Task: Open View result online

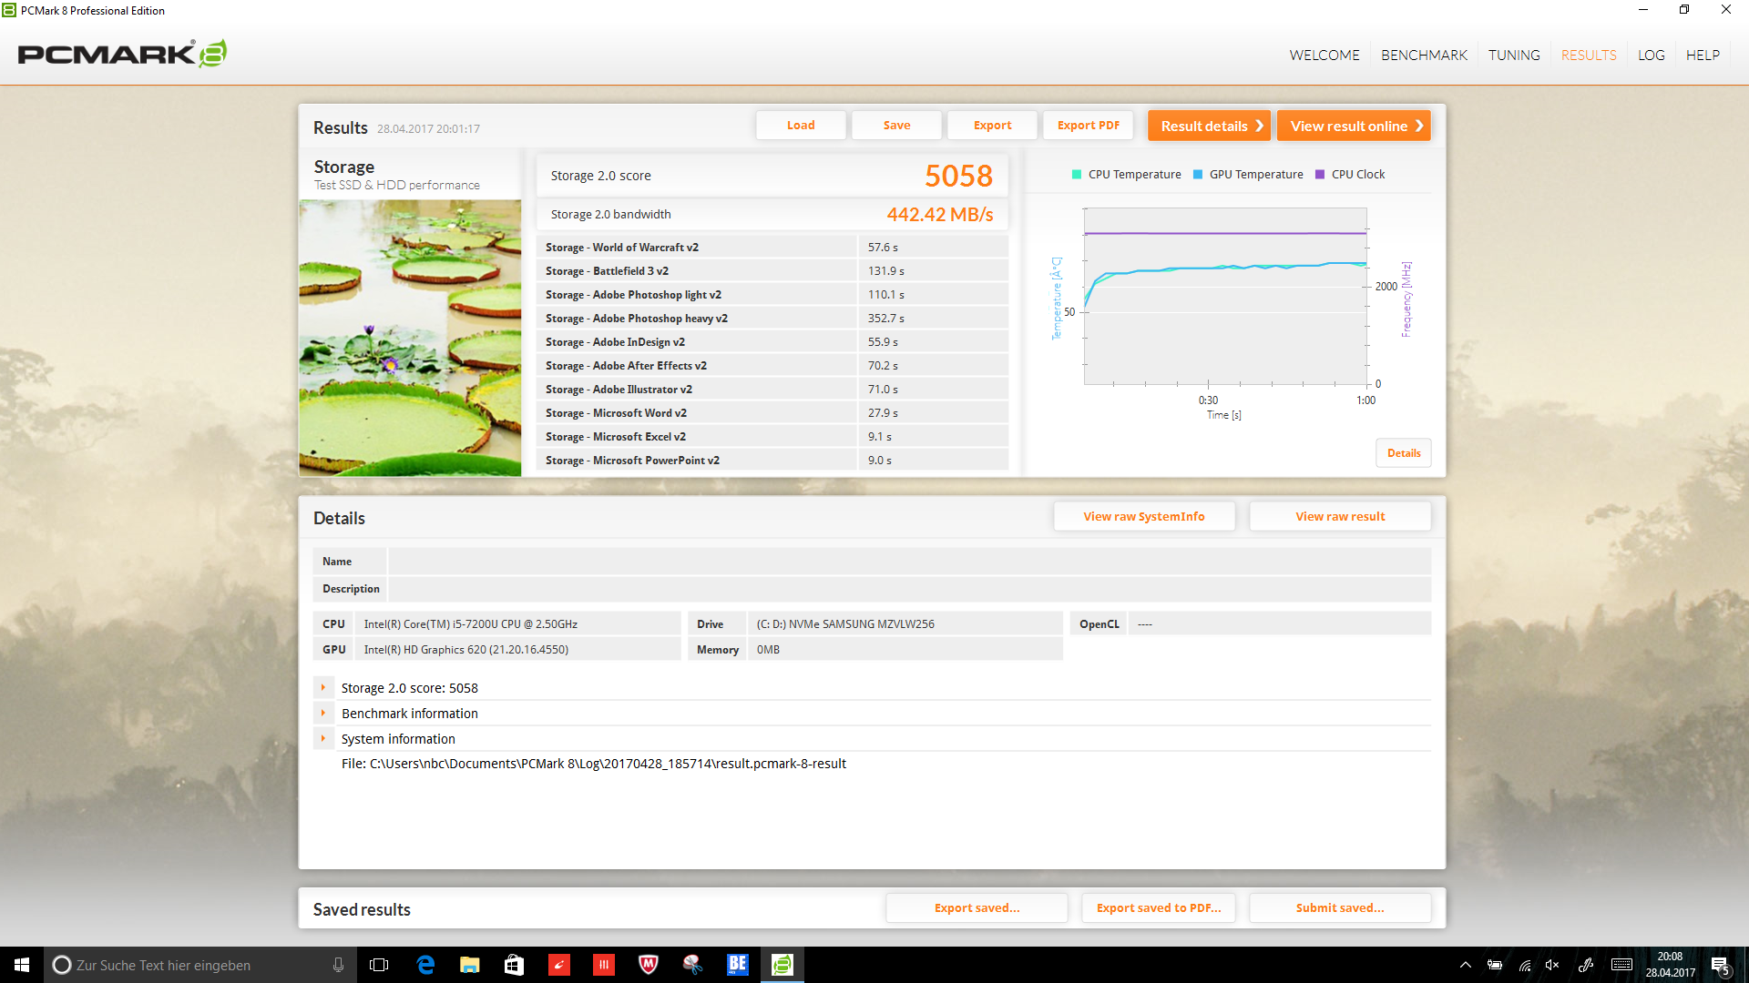Action: coord(1354,126)
